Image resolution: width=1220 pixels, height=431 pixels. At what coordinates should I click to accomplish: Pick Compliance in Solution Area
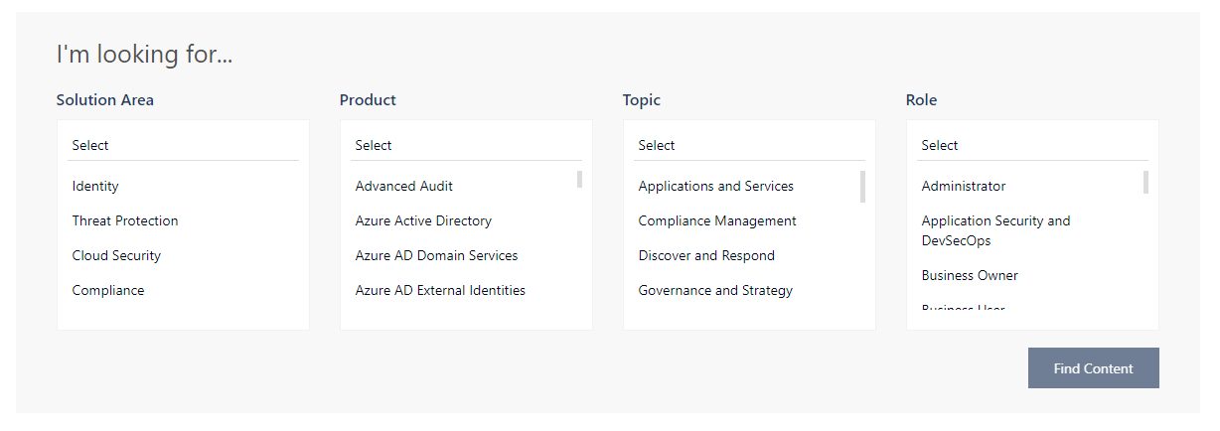[x=108, y=290]
